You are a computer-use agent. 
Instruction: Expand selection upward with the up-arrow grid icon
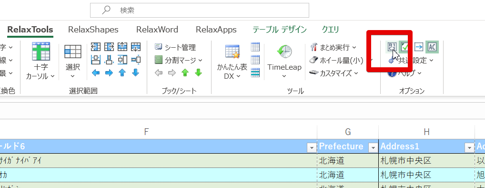pyautogui.click(x=122, y=47)
